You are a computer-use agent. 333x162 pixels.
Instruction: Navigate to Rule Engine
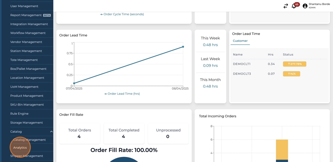(x=19, y=114)
